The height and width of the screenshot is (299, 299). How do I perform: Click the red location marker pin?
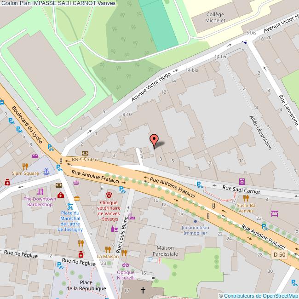154,141
